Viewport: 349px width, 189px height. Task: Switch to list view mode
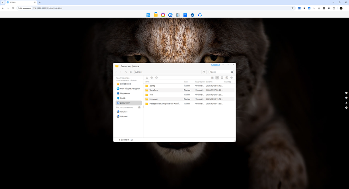coord(217,77)
